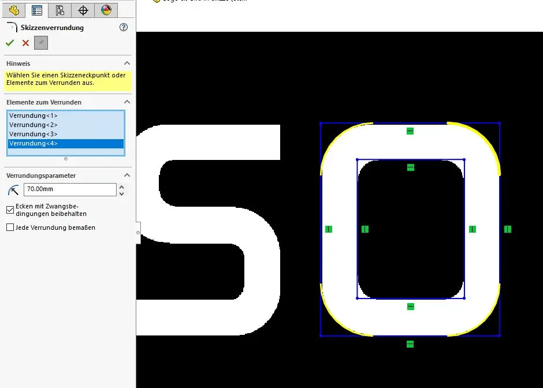The height and width of the screenshot is (388, 543).
Task: Switch to the PropertyManager tab
Action: coord(37,10)
